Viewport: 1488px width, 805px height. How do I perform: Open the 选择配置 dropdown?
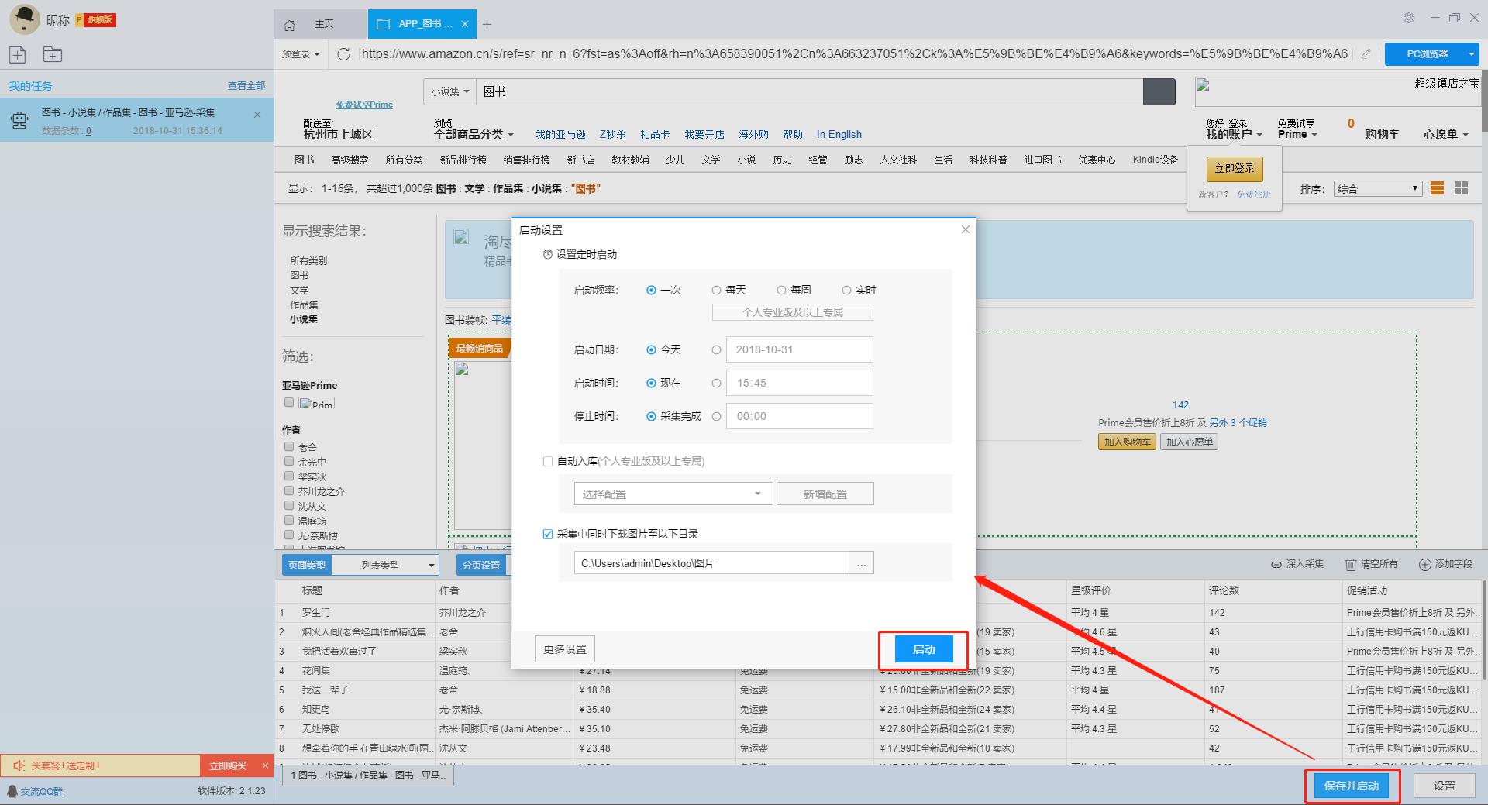tap(673, 494)
